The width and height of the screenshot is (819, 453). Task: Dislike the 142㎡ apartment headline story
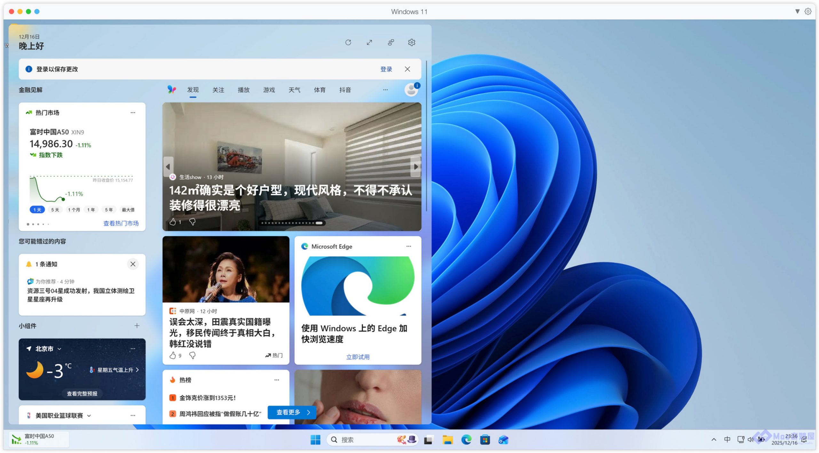click(x=192, y=222)
